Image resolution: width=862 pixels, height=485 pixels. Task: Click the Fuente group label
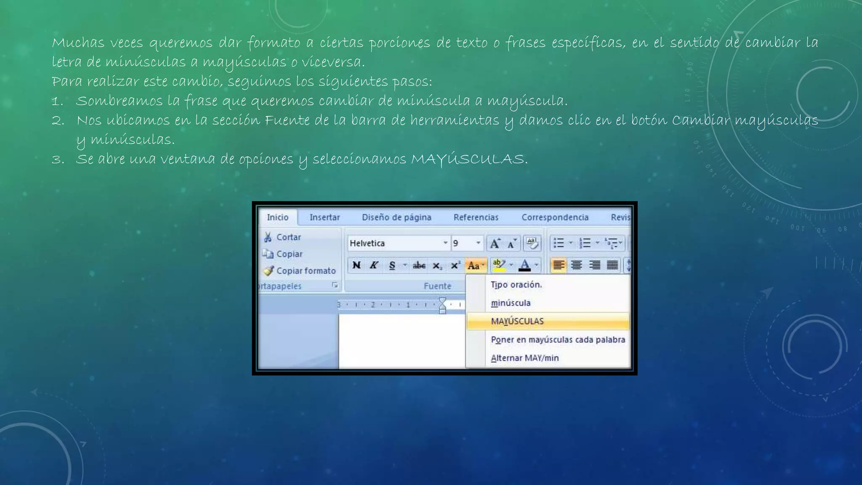[x=437, y=286]
